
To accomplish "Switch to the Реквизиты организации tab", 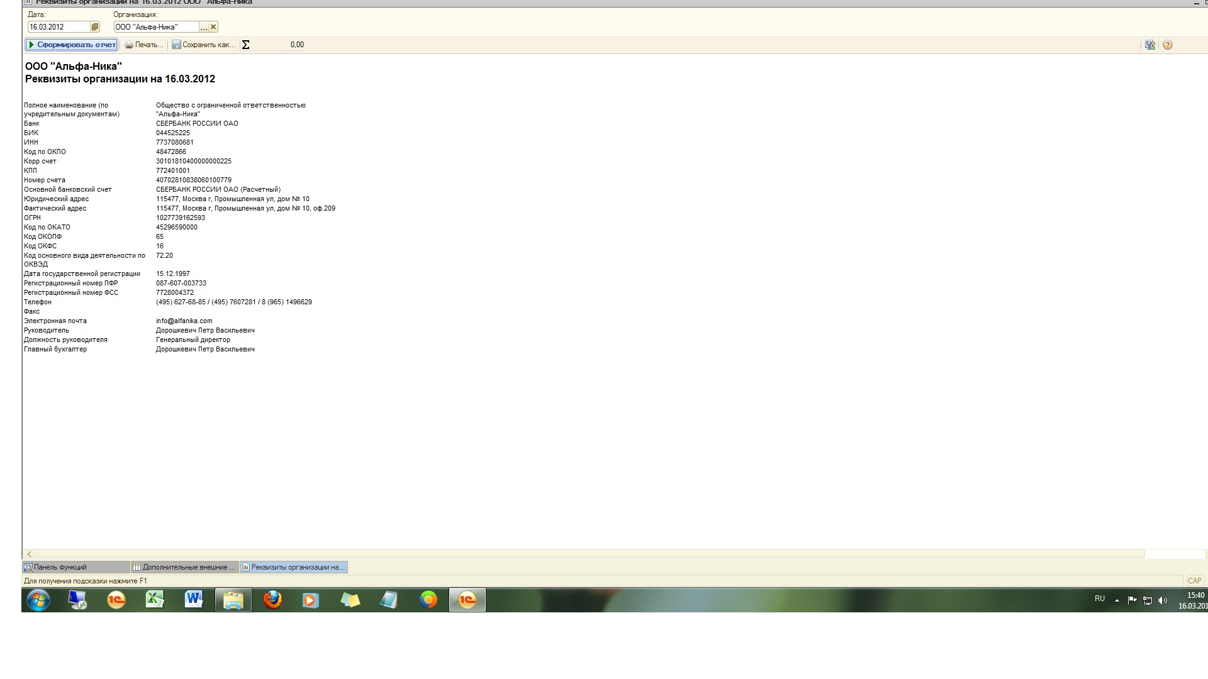I will pyautogui.click(x=293, y=567).
